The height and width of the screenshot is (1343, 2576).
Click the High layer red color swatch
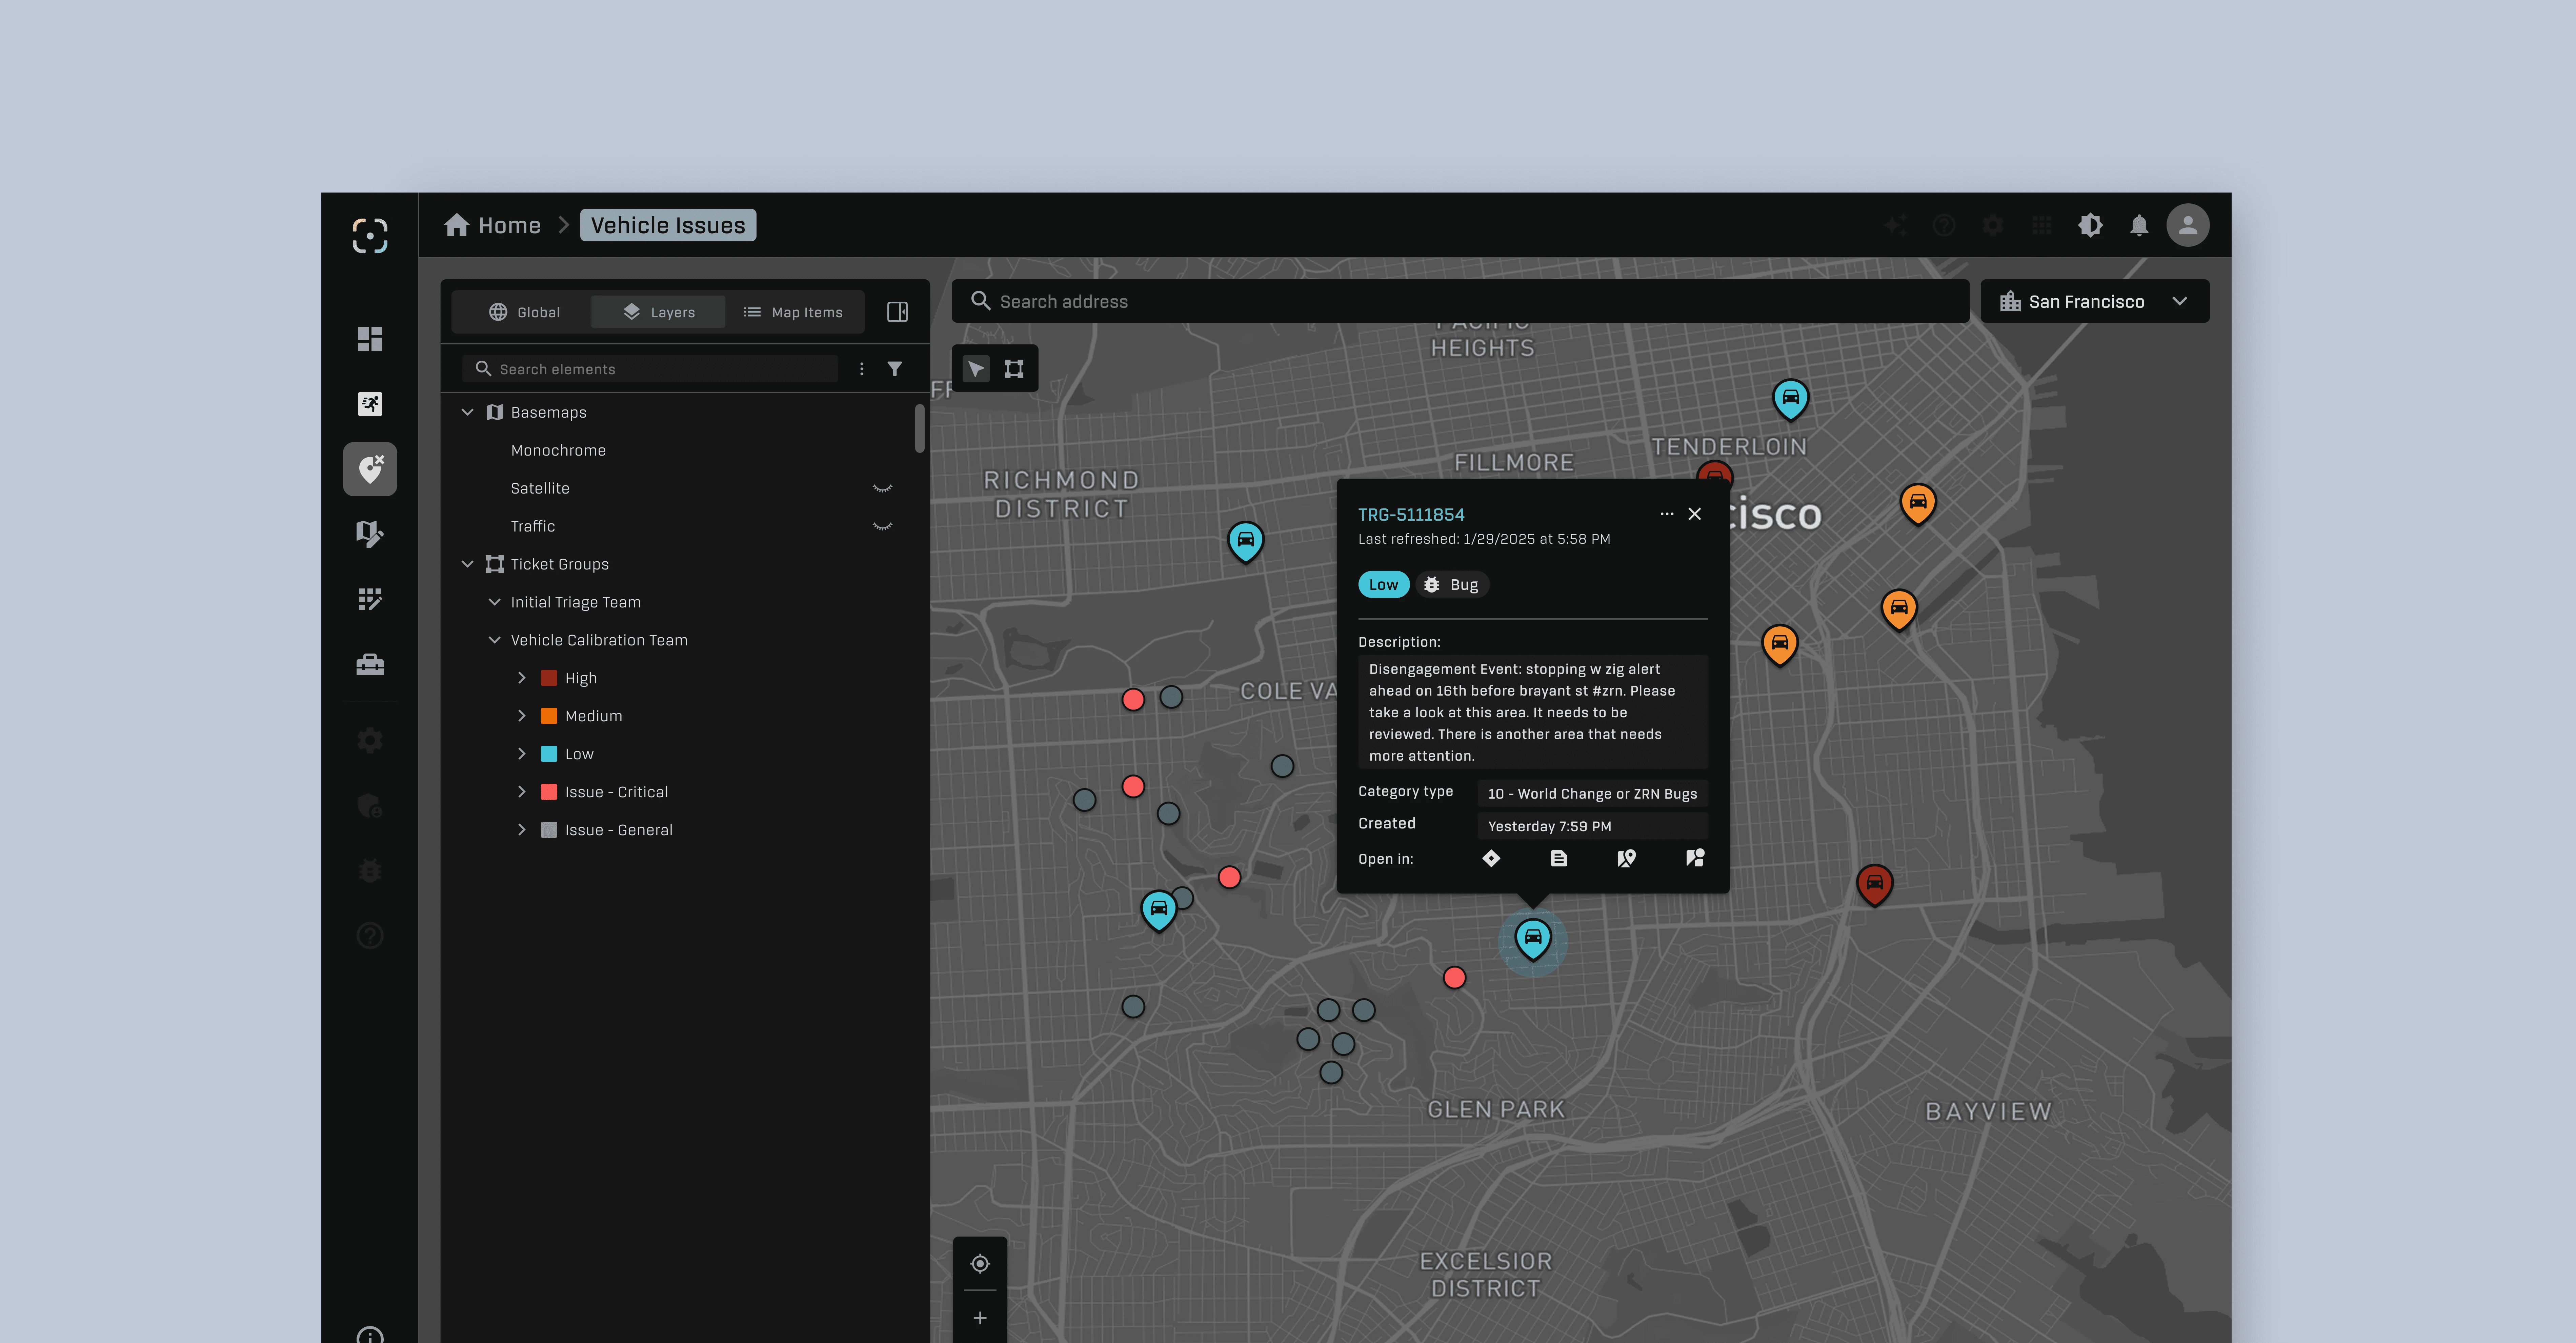549,678
